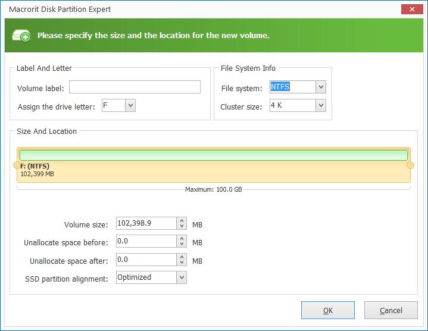The image size is (428, 331).
Task: Confirm with the OK button
Action: tap(328, 310)
